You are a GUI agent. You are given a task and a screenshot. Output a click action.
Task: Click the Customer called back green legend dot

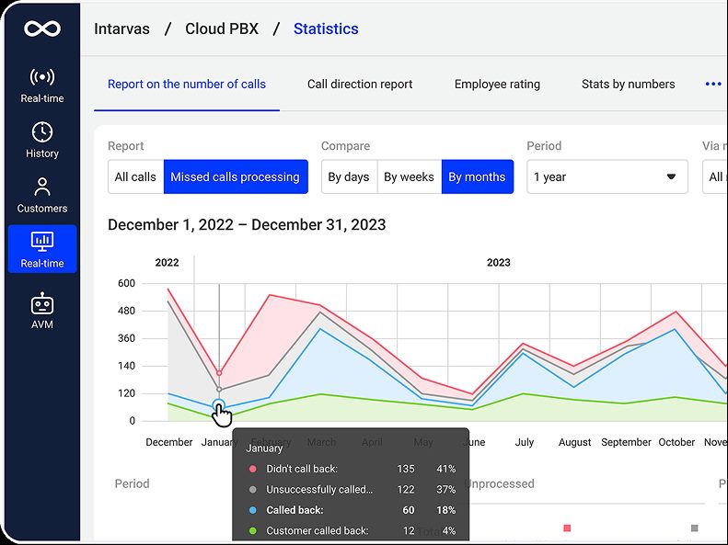click(x=253, y=530)
